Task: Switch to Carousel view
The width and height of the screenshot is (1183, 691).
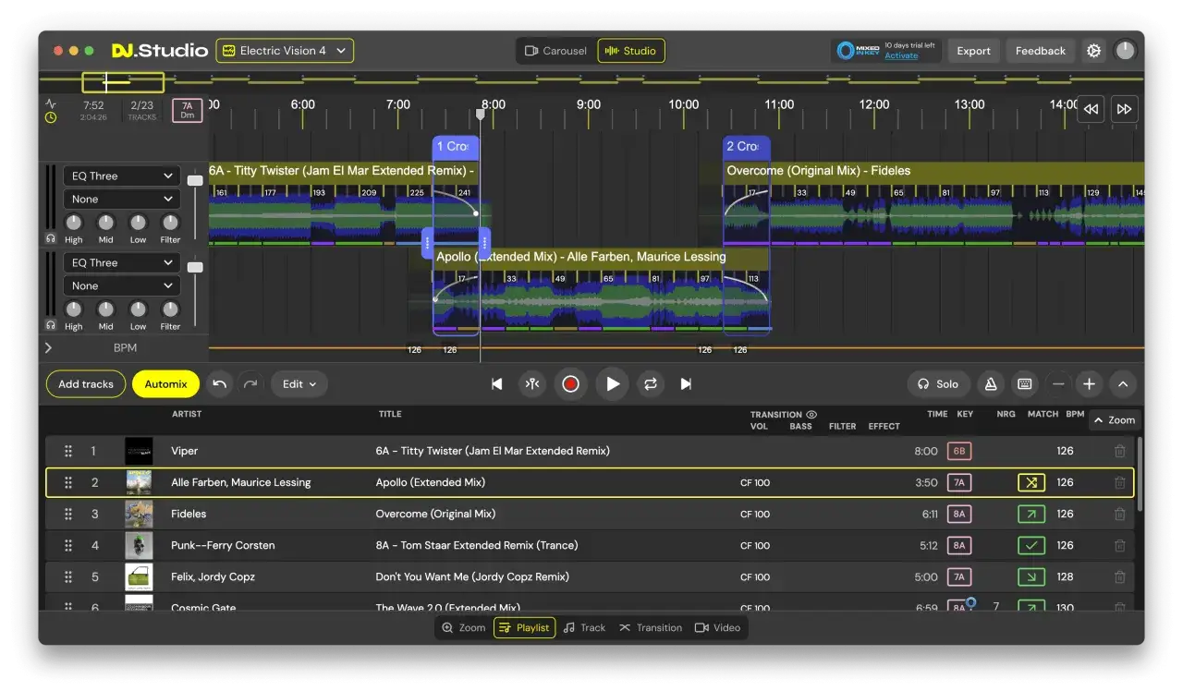Action: click(555, 51)
